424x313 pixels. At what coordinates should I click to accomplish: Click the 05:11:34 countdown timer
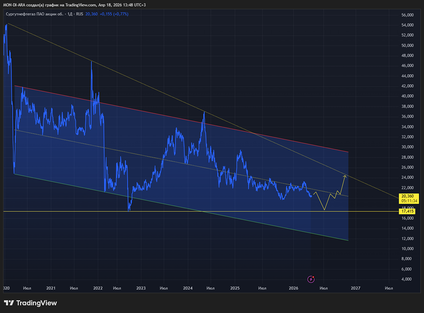click(409, 201)
